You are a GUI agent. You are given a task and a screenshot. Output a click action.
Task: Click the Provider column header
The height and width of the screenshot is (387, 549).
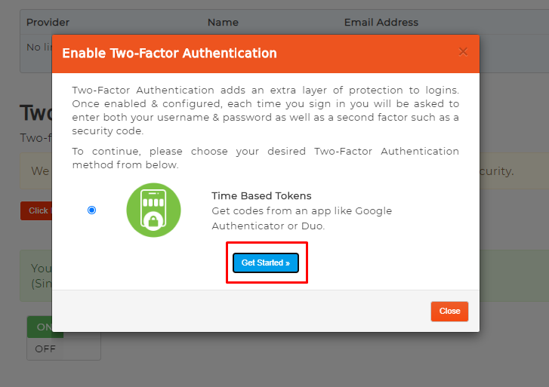(x=48, y=23)
